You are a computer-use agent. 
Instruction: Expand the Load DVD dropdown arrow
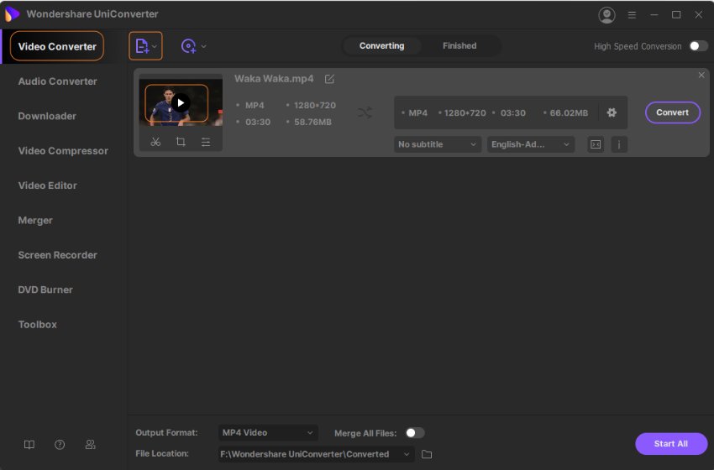click(x=203, y=46)
